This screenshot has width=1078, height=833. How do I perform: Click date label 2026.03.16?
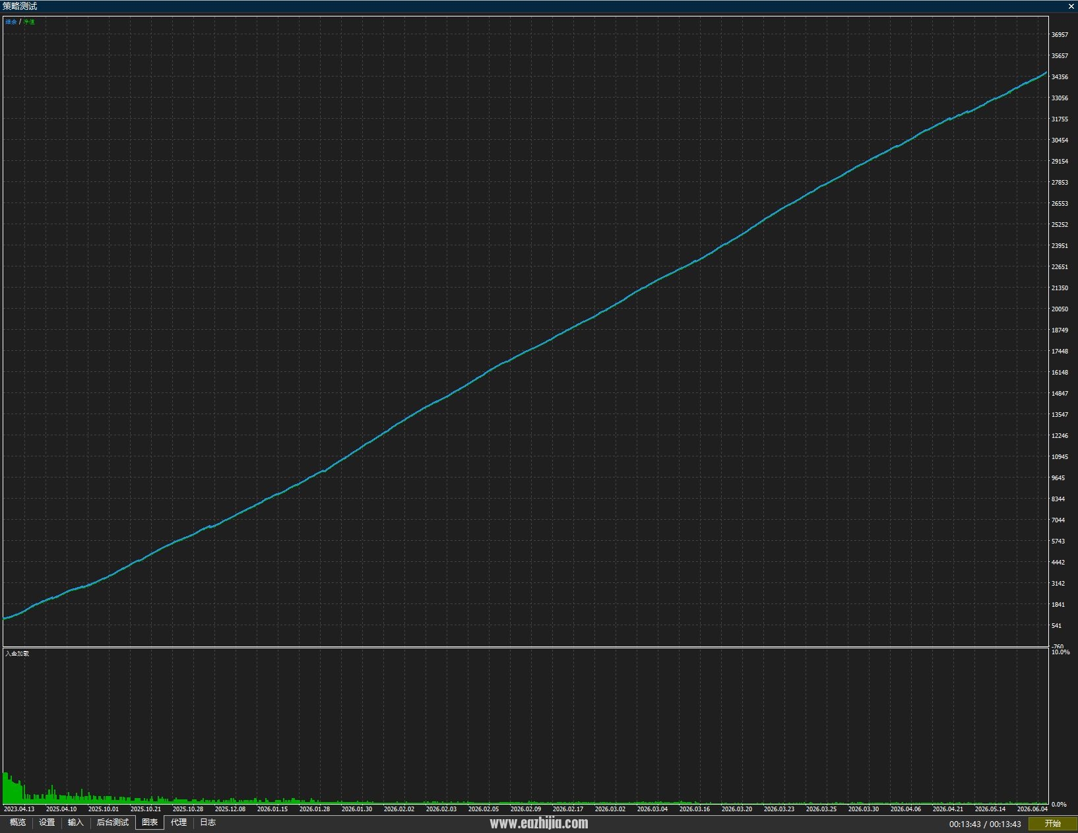695,809
